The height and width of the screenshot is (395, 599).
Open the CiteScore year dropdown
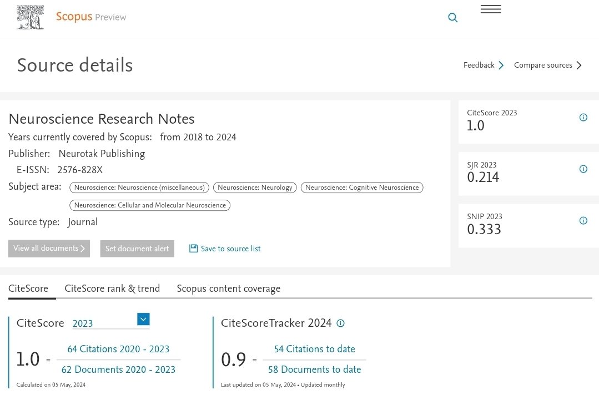(x=143, y=319)
